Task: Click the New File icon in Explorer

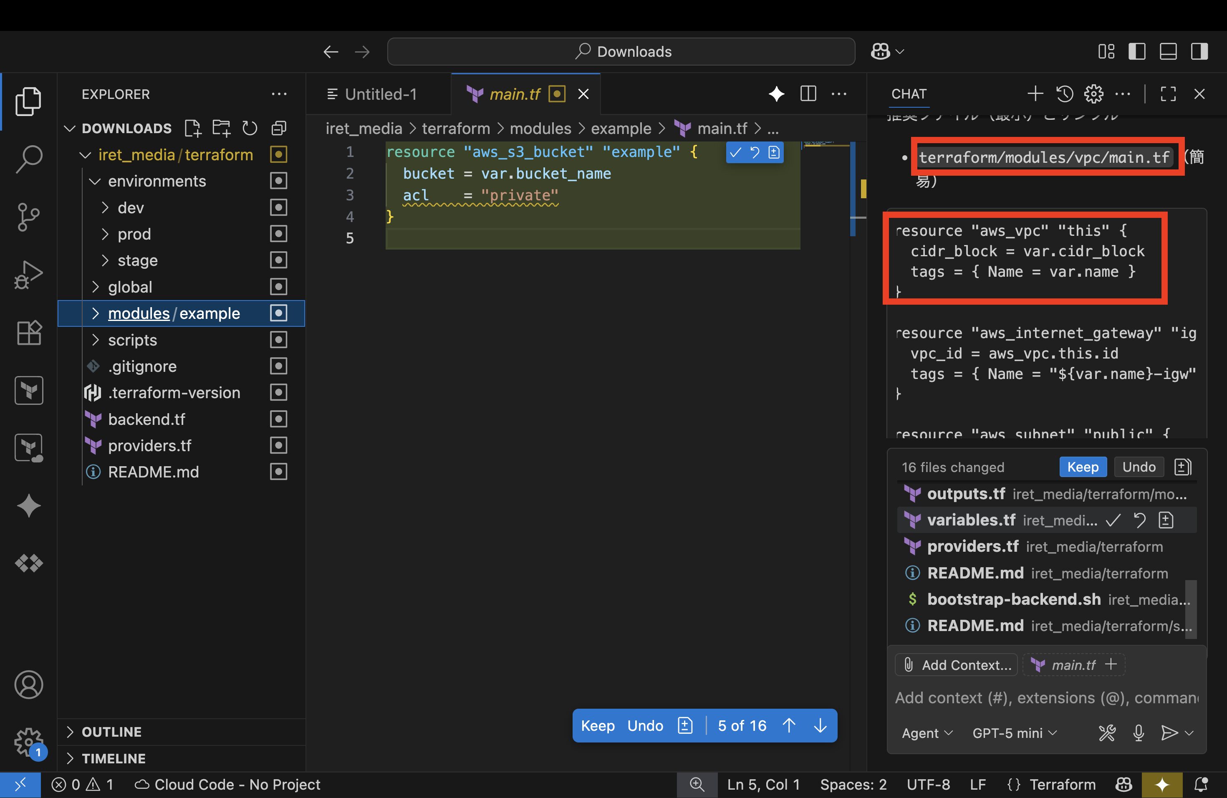Action: pyautogui.click(x=193, y=129)
